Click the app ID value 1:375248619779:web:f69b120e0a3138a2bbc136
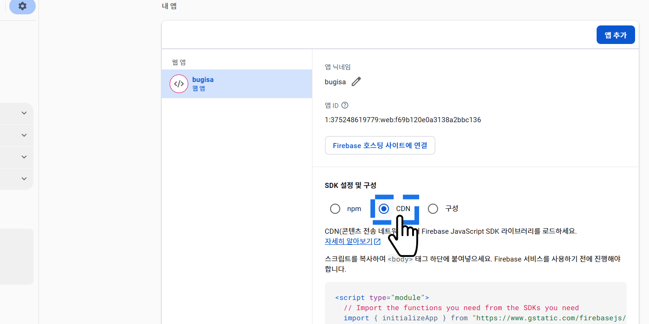 (403, 120)
